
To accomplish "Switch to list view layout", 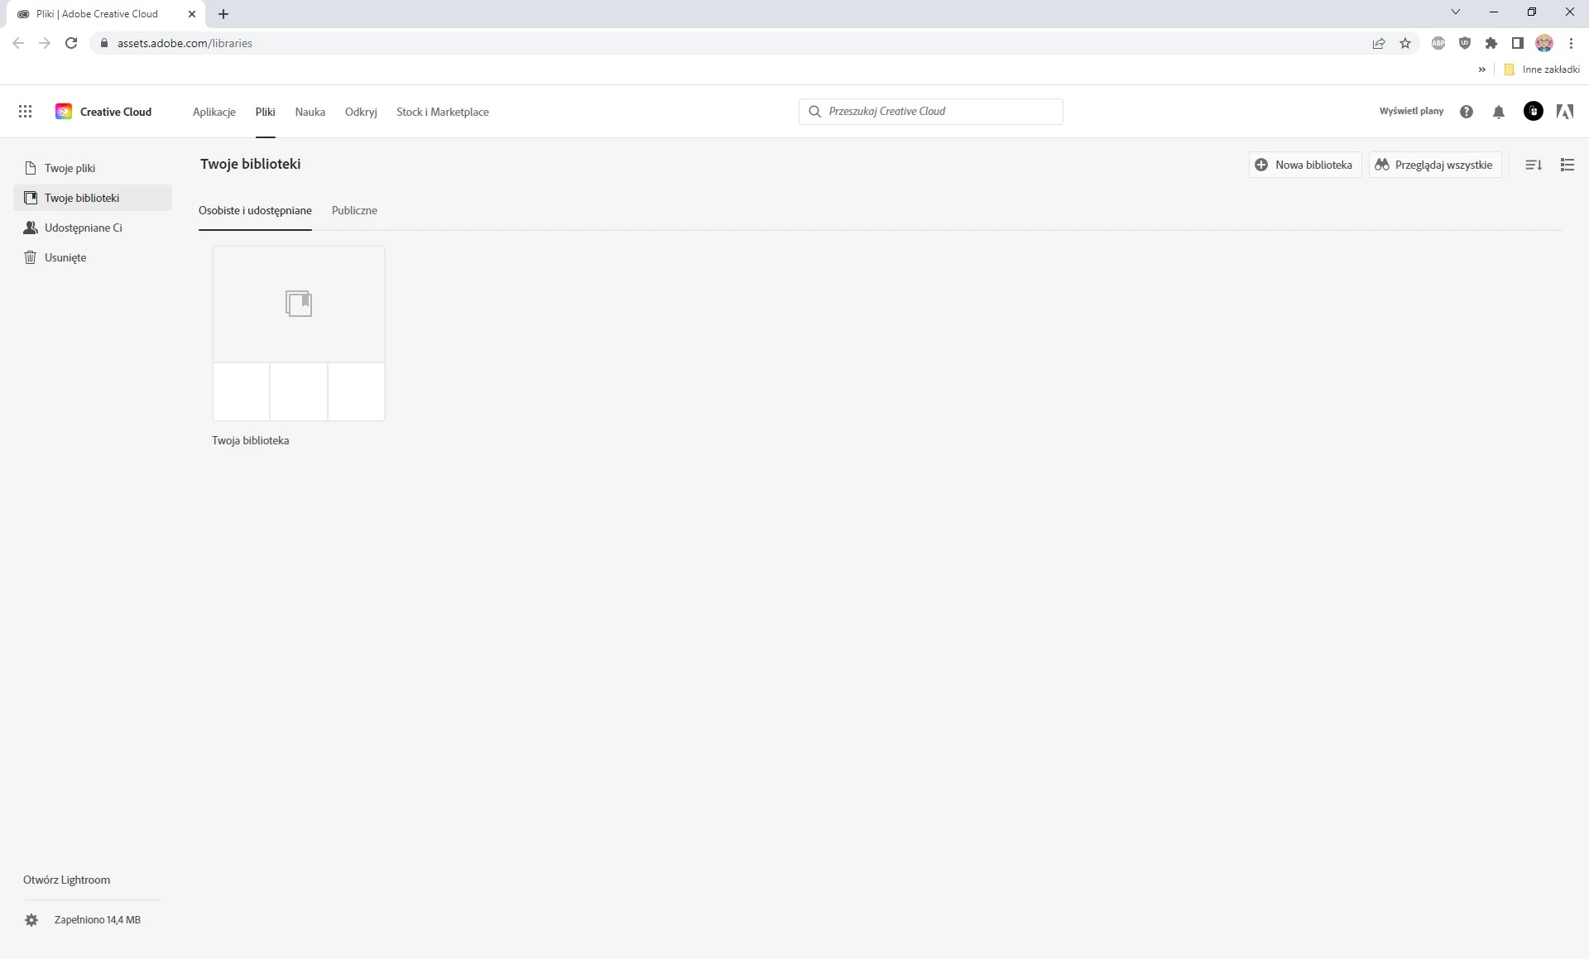I will click(x=1567, y=165).
